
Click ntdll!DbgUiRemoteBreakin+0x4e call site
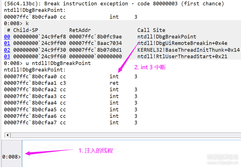click(x=182, y=43)
